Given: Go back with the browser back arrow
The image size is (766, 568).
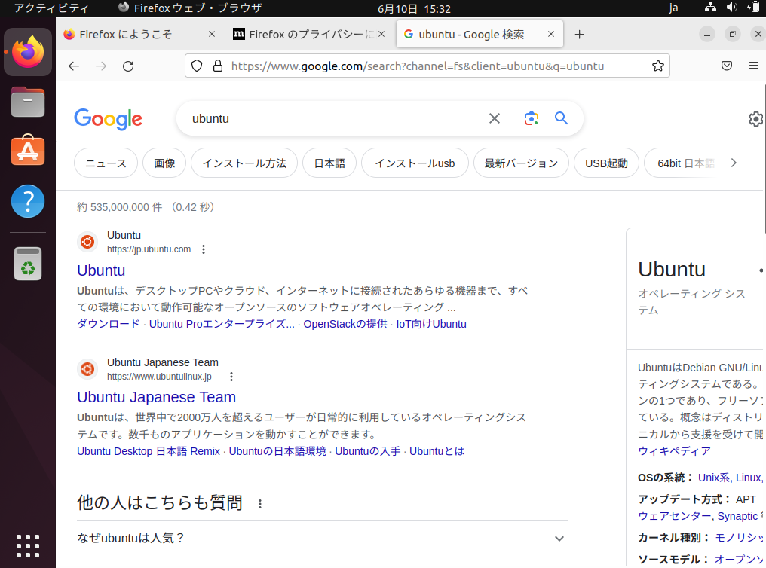Looking at the screenshot, I should click(74, 66).
